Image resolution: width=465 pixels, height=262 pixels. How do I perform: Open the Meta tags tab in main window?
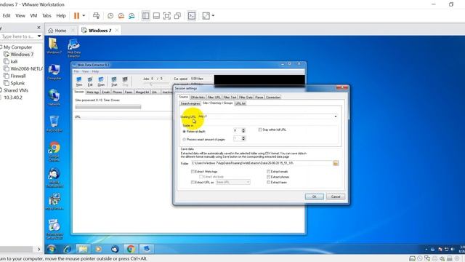pyautogui.click(x=93, y=92)
